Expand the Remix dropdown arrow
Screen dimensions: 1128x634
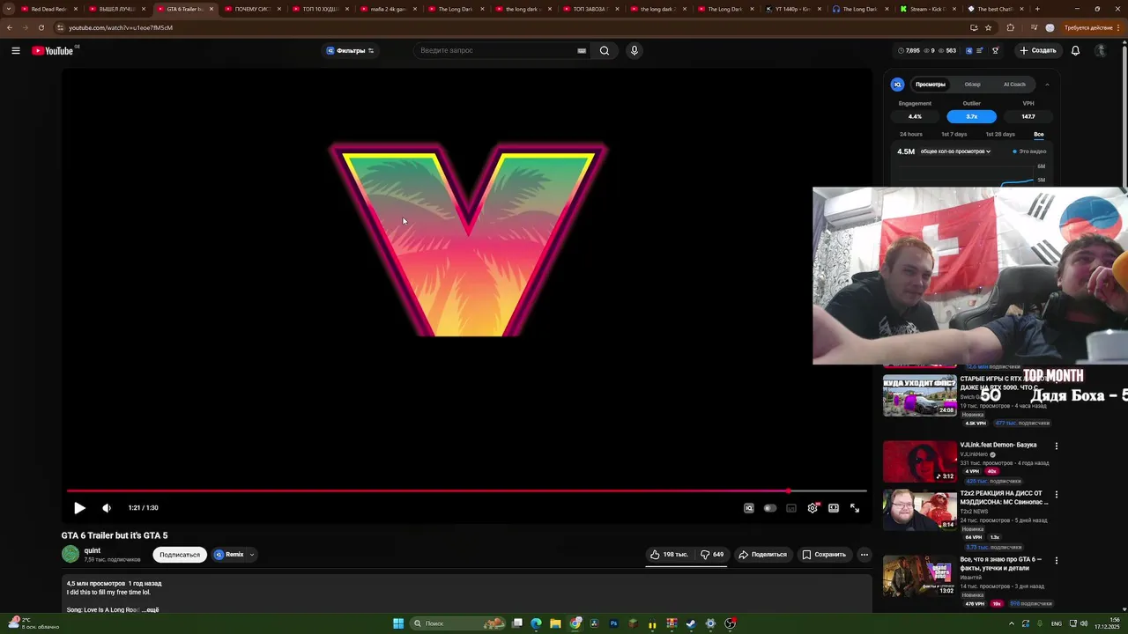pos(252,555)
